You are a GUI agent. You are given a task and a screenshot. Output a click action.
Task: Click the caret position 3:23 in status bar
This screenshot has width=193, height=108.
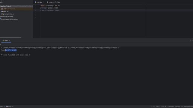(x=153, y=106)
